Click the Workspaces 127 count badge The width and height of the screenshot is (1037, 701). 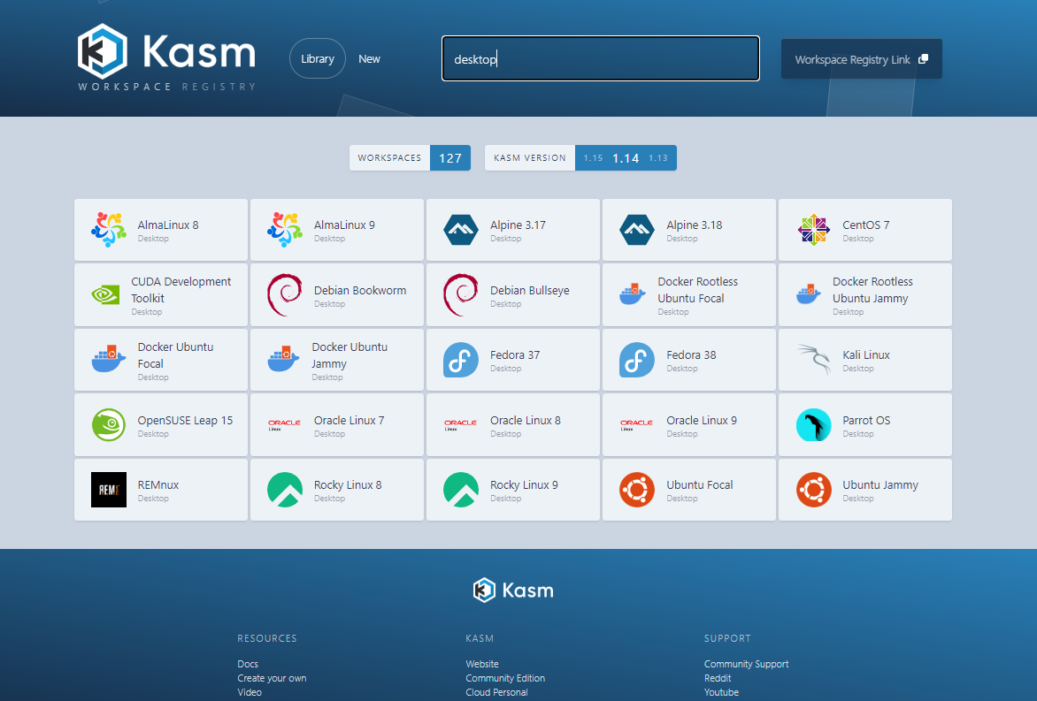click(450, 157)
